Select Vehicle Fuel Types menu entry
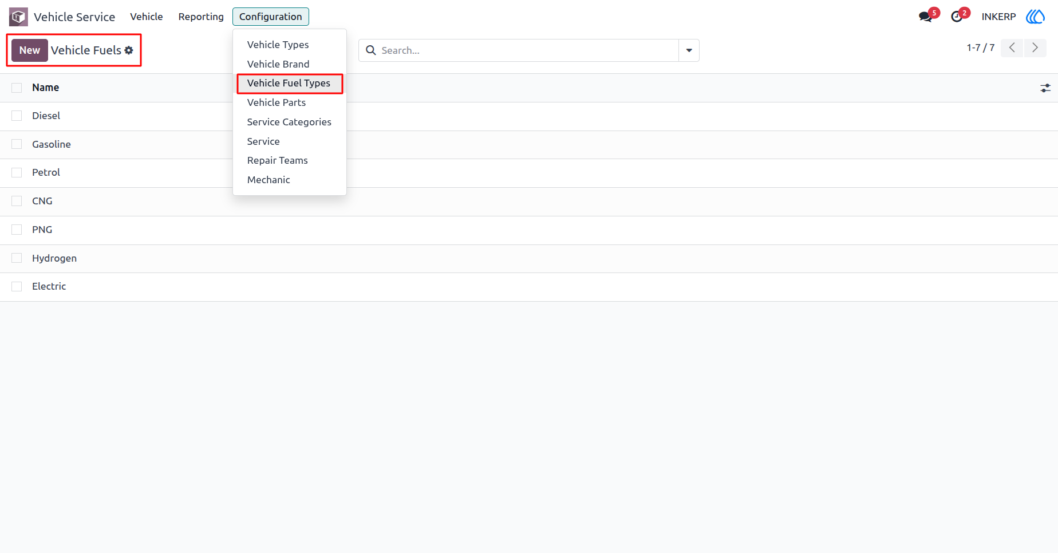 click(290, 84)
